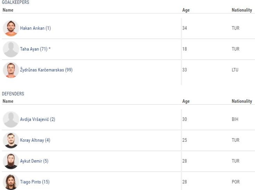Click the defenders Nationality column header
The image size is (255, 190).
tap(242, 101)
